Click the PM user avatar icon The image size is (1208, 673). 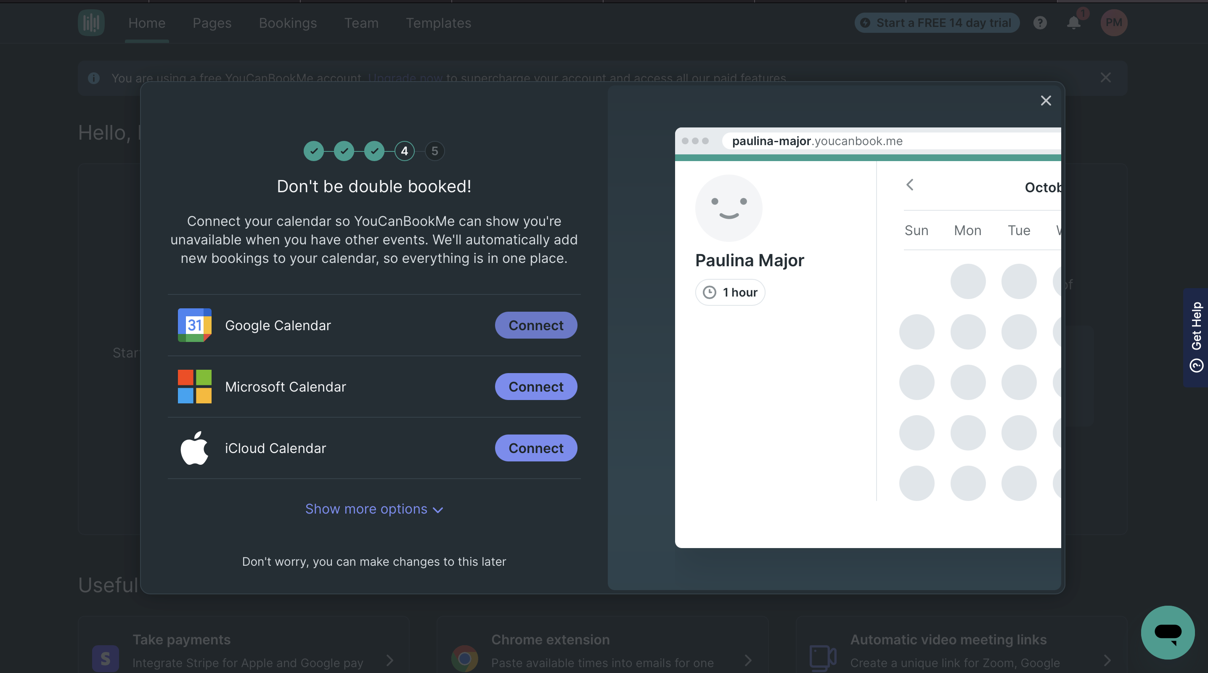pyautogui.click(x=1113, y=21)
